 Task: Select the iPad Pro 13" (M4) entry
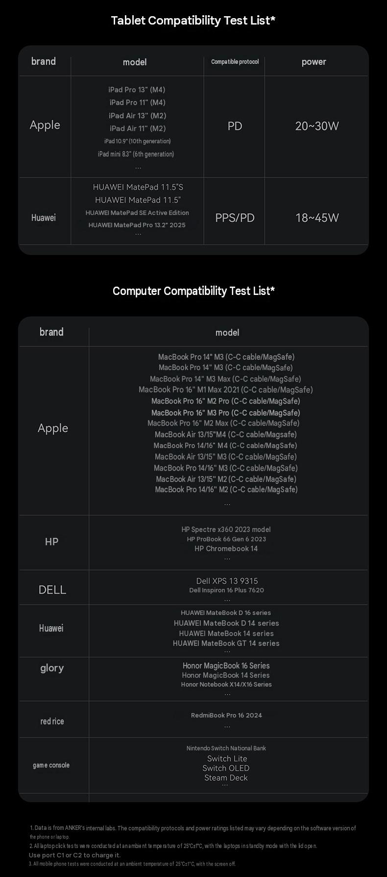tap(137, 90)
